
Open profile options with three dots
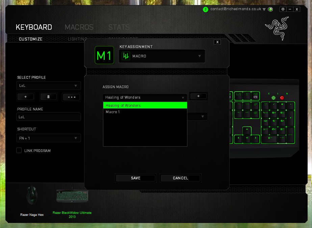[x=72, y=97]
